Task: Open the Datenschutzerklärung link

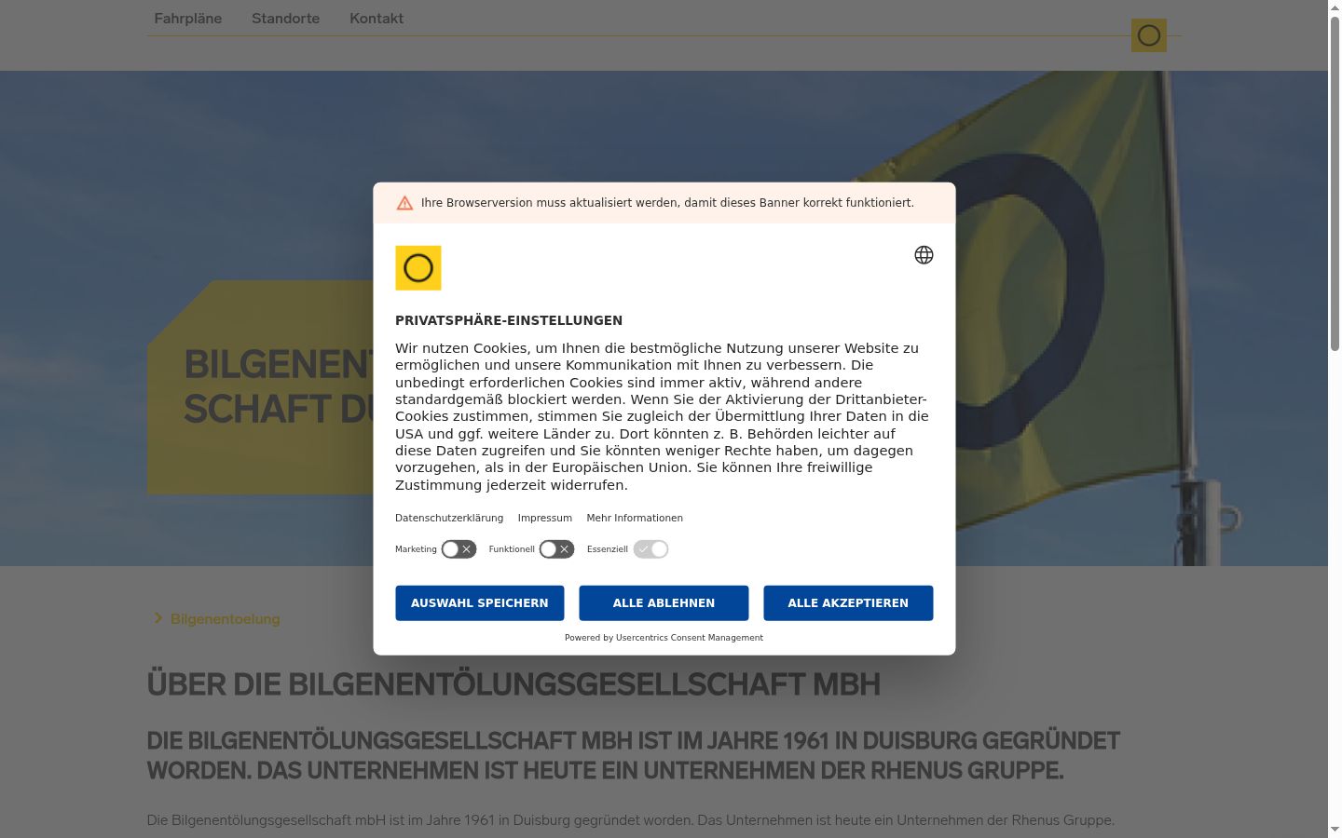Action: tap(449, 518)
